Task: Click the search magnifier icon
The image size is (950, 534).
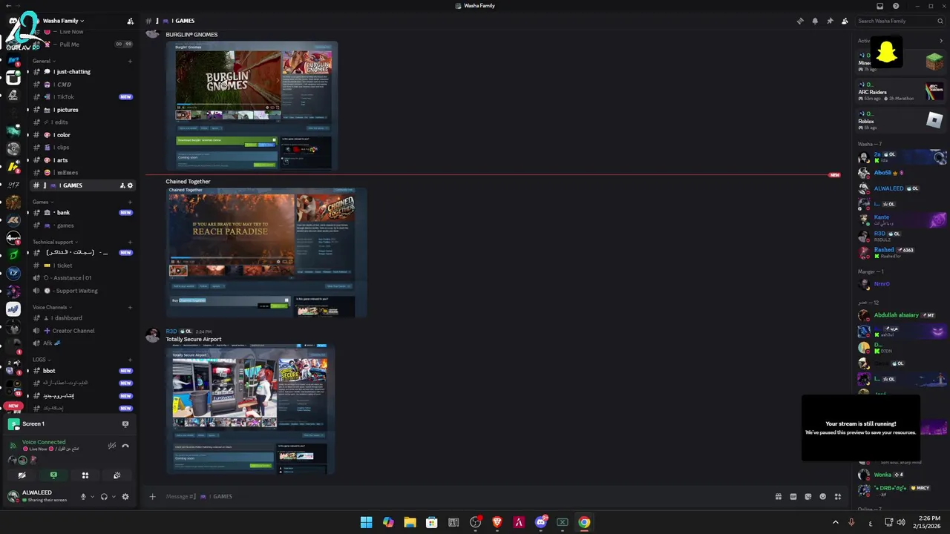Action: tap(942, 21)
